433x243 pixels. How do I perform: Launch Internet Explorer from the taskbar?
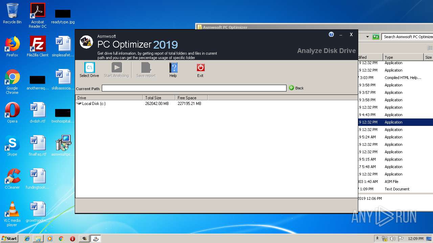pyautogui.click(x=27, y=239)
